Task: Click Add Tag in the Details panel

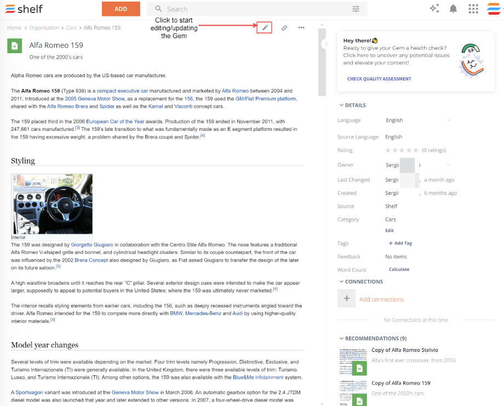Action: (399, 243)
